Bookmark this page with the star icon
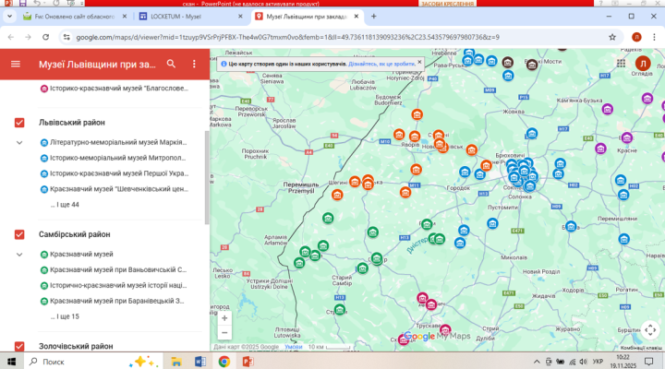Image resolution: width=665 pixels, height=369 pixels. click(x=612, y=37)
